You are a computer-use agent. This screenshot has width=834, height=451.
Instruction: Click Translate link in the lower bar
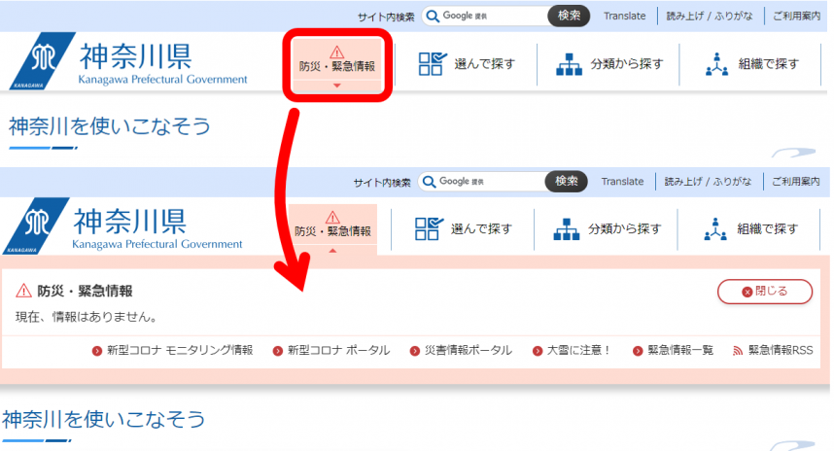[x=622, y=182]
